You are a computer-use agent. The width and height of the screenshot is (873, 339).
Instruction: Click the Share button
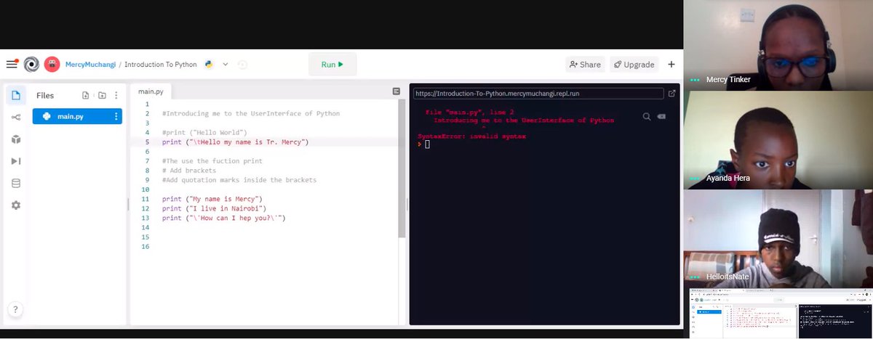click(585, 65)
